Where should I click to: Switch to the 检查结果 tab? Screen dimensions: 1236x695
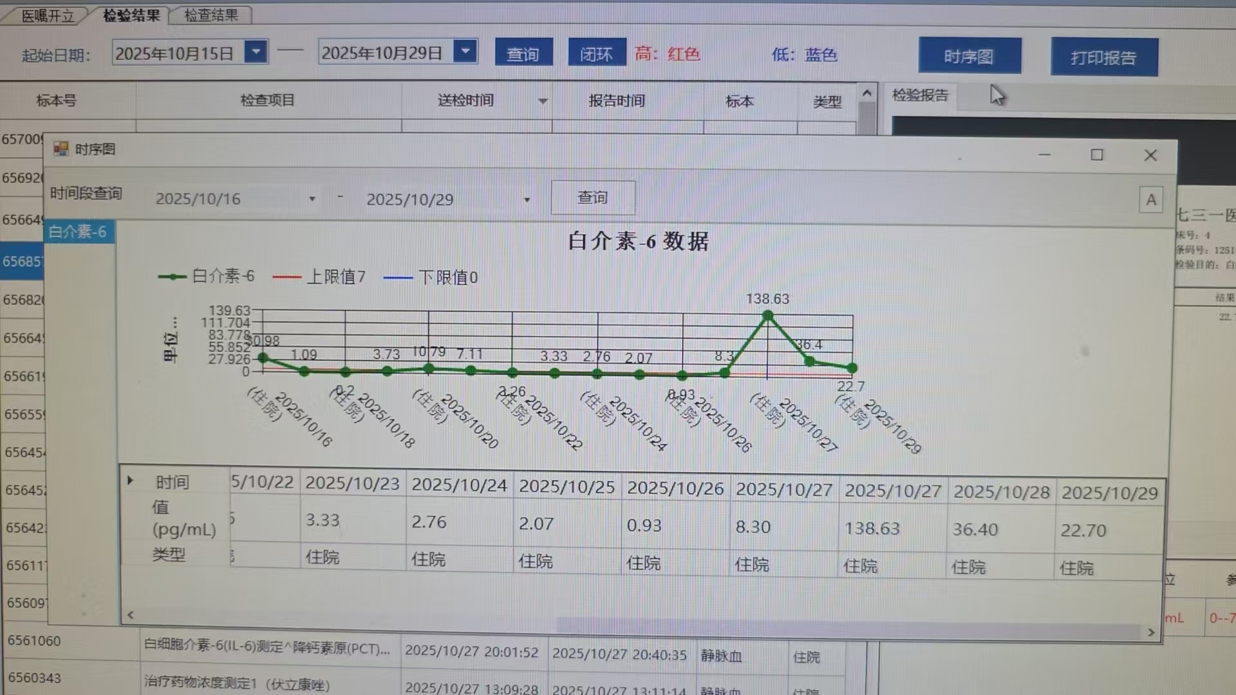point(211,15)
